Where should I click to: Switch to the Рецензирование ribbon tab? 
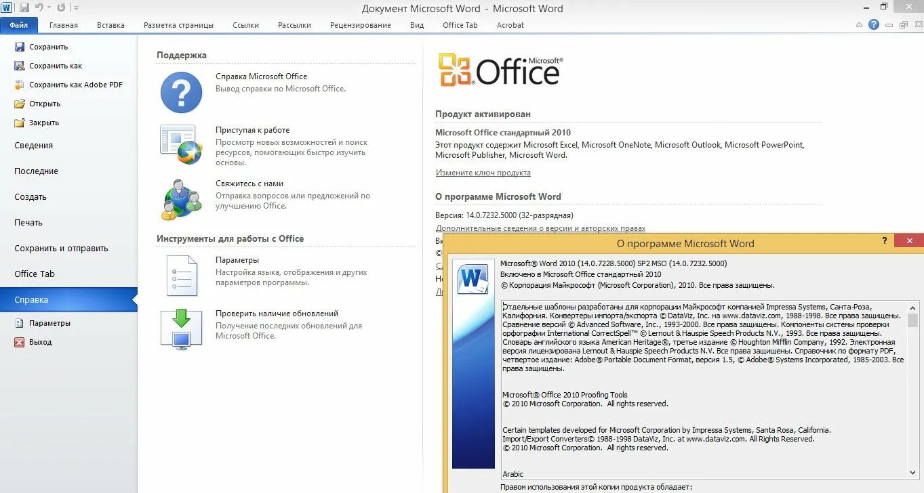(x=360, y=25)
